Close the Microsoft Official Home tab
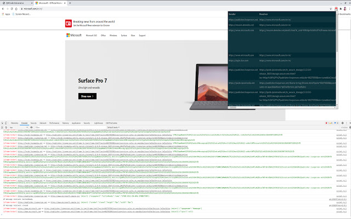 (65, 3)
